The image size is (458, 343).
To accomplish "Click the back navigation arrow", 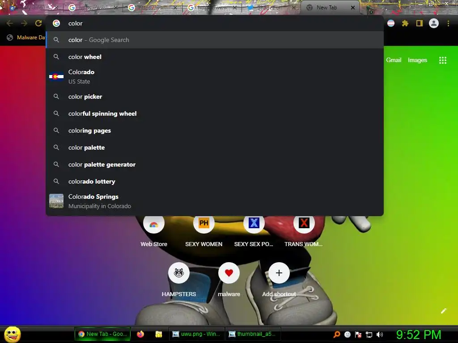I will (10, 23).
